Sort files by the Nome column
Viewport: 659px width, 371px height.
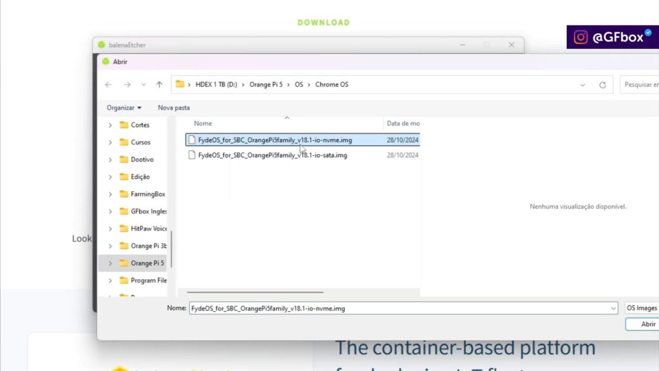[203, 123]
